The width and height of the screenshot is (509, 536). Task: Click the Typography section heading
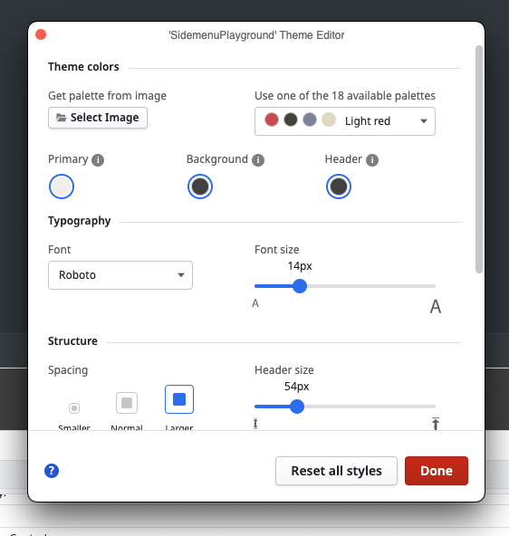tap(80, 221)
